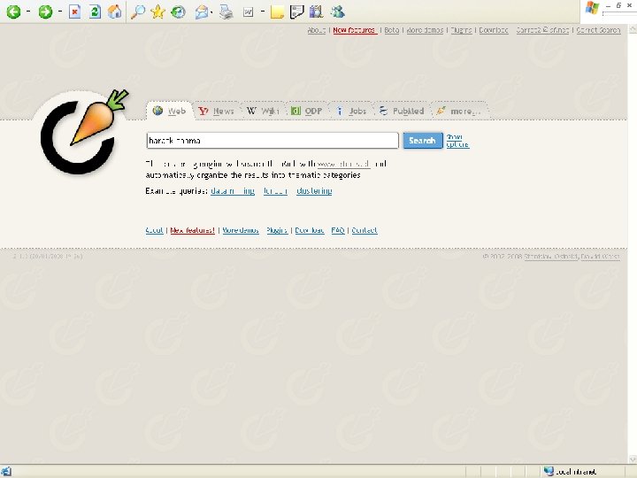The image size is (637, 478).
Task: Open the more... sources tab
Action: [x=459, y=111]
